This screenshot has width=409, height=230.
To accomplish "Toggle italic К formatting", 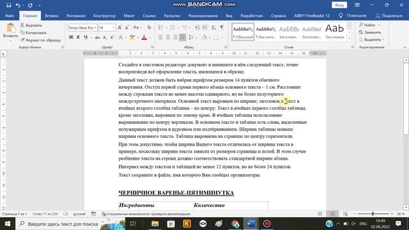I will [78, 38].
